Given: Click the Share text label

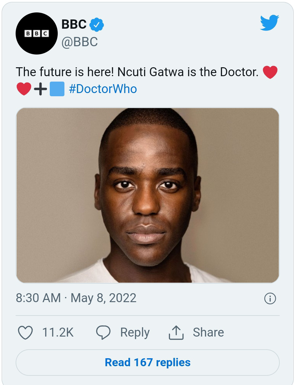Looking at the screenshot, I should 208,333.
